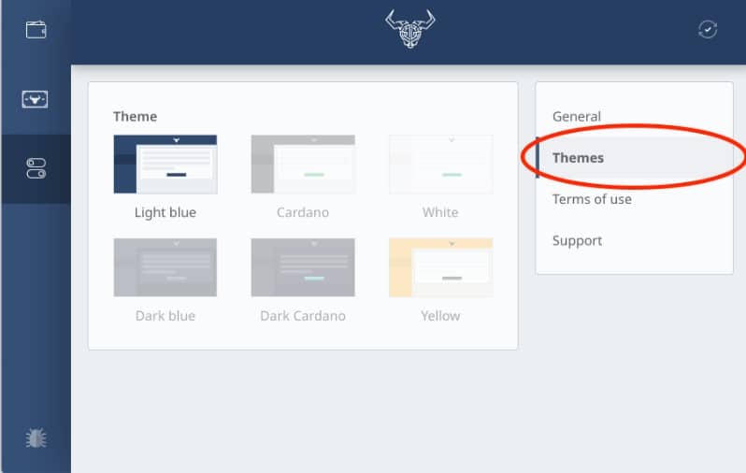Apply the Yellow theme thumbnail
Viewport: 746px width, 473px height.
pos(440,267)
